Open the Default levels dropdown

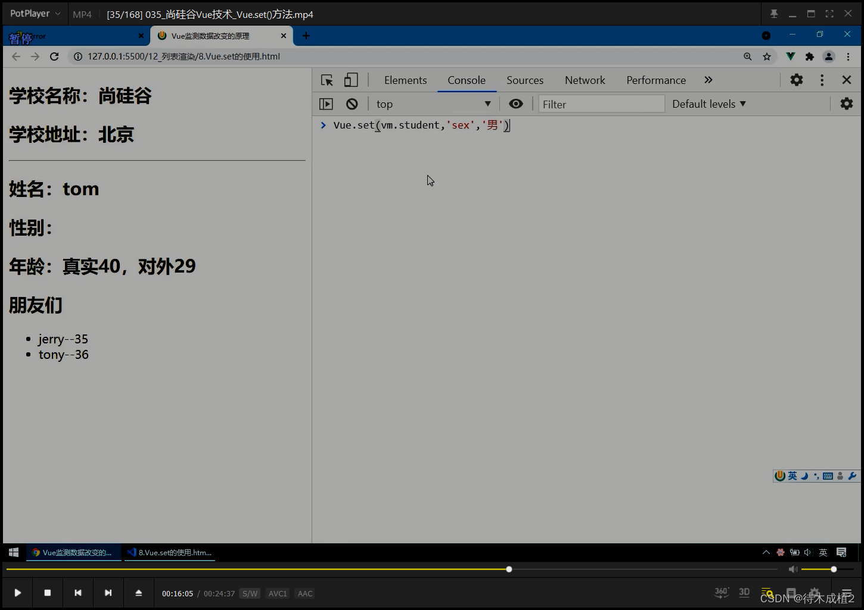click(x=709, y=104)
